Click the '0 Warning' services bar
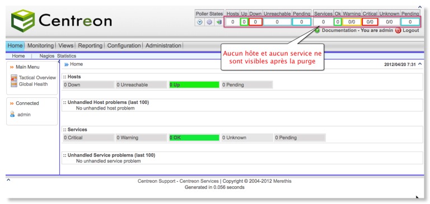Image resolution: width=430 pixels, height=204 pixels. click(x=141, y=137)
